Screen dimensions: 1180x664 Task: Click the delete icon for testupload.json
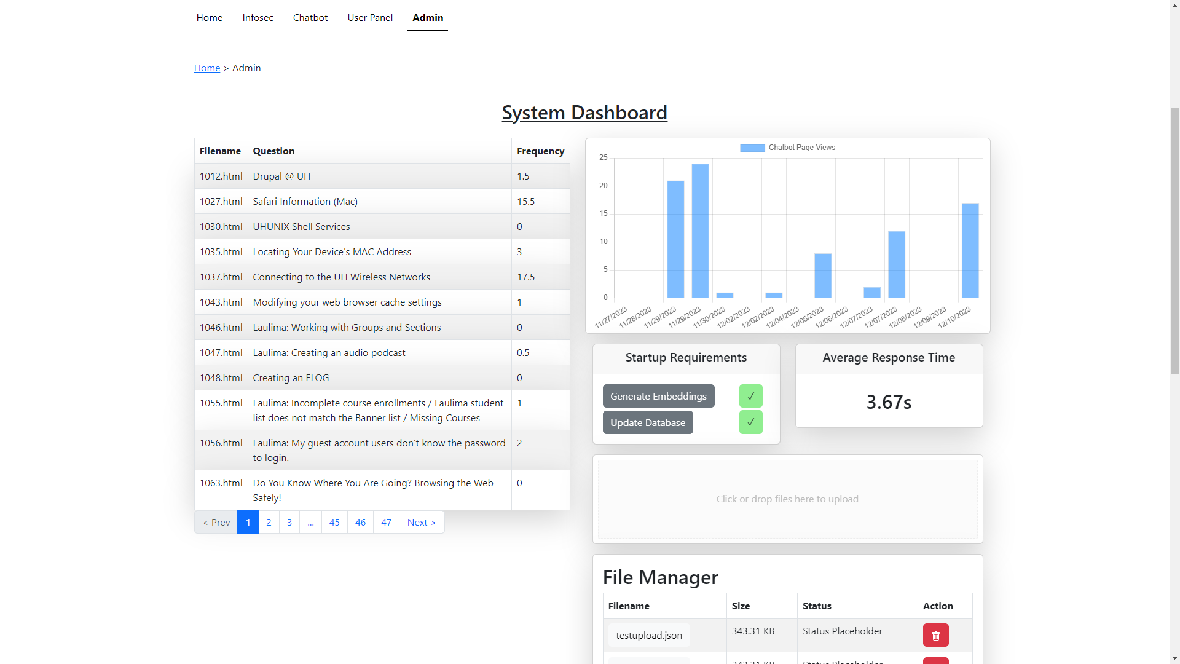[x=936, y=635]
